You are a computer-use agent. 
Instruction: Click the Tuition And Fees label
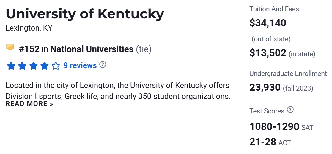coord(274,9)
